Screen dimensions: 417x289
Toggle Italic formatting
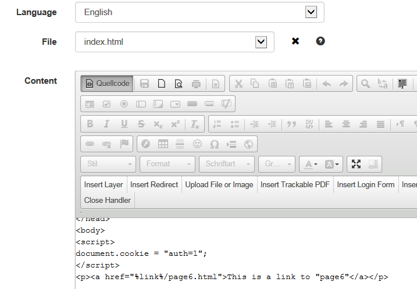pyautogui.click(x=106, y=124)
